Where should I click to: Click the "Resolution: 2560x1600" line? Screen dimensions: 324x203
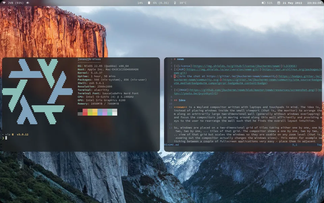(95, 87)
